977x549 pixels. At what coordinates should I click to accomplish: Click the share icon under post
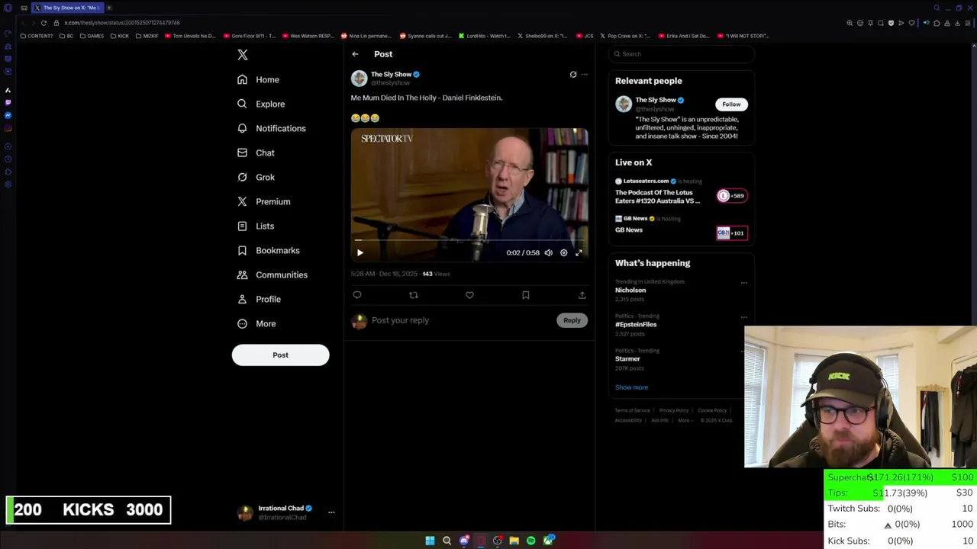pyautogui.click(x=582, y=295)
